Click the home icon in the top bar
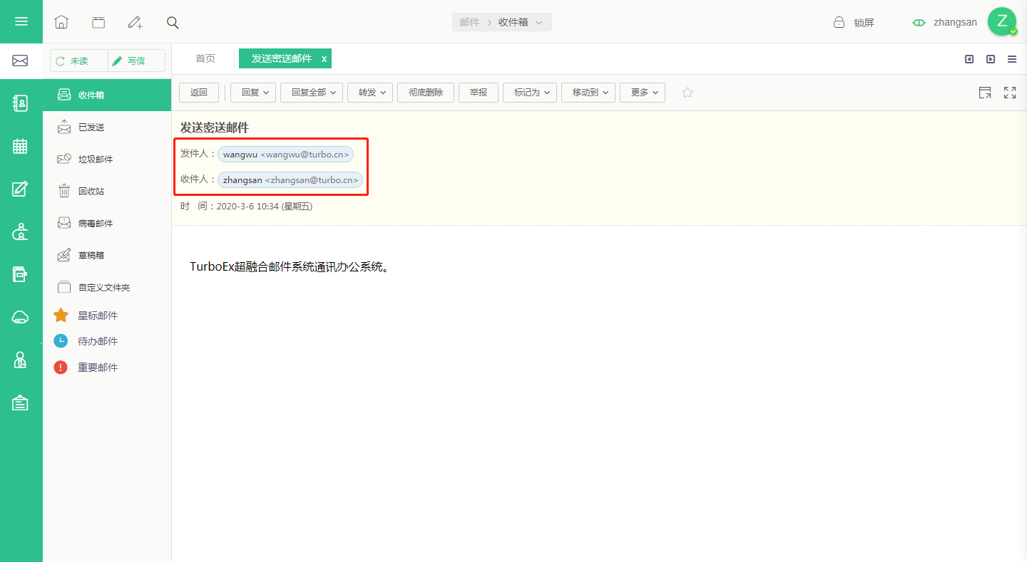This screenshot has height=562, width=1027. click(x=61, y=22)
